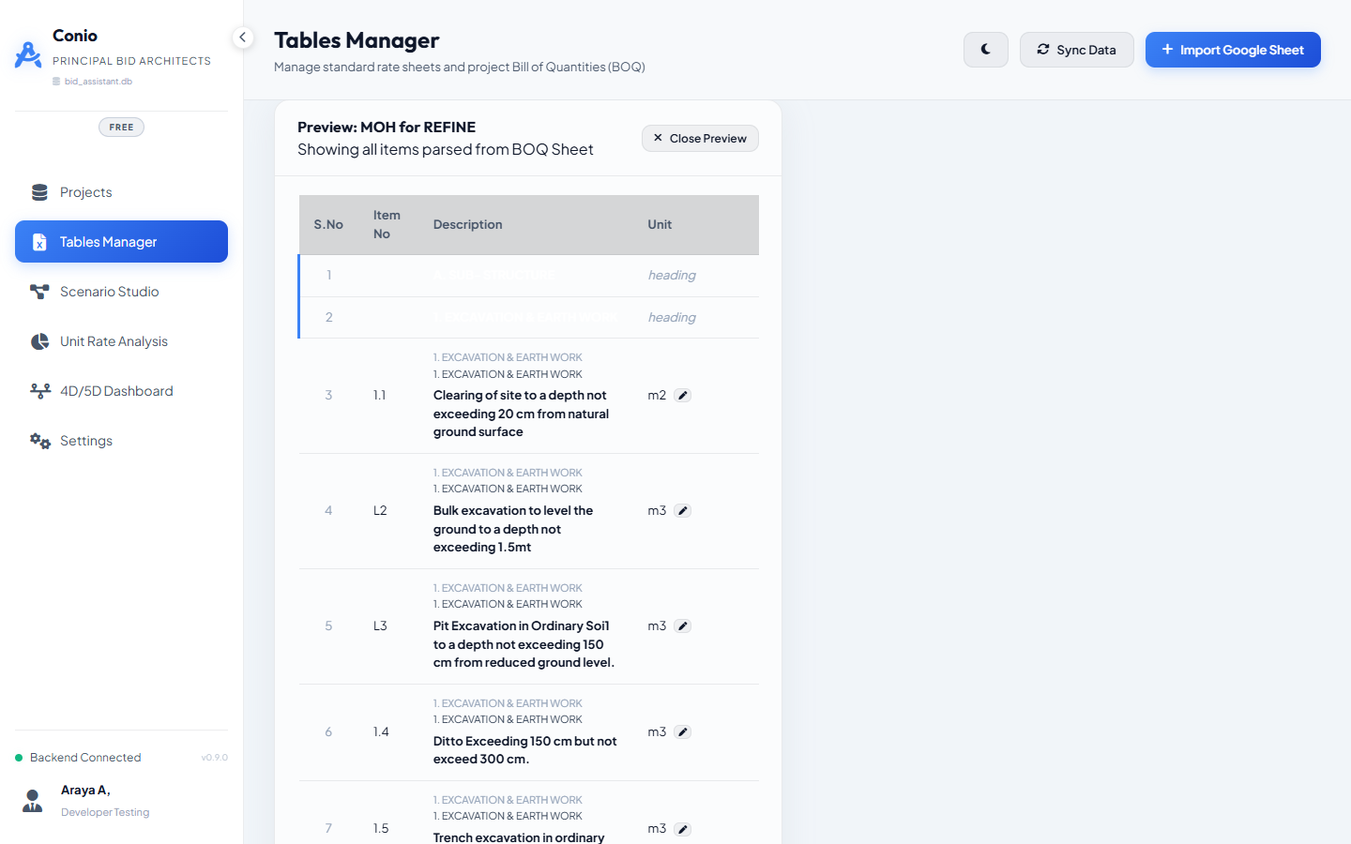Click the 4D/5D Dashboard icon
1351x844 pixels.
(39, 391)
